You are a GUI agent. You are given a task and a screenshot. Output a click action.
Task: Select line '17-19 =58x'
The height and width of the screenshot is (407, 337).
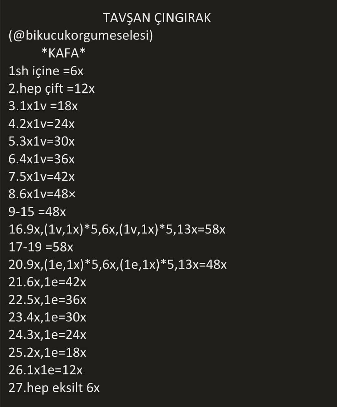41,247
